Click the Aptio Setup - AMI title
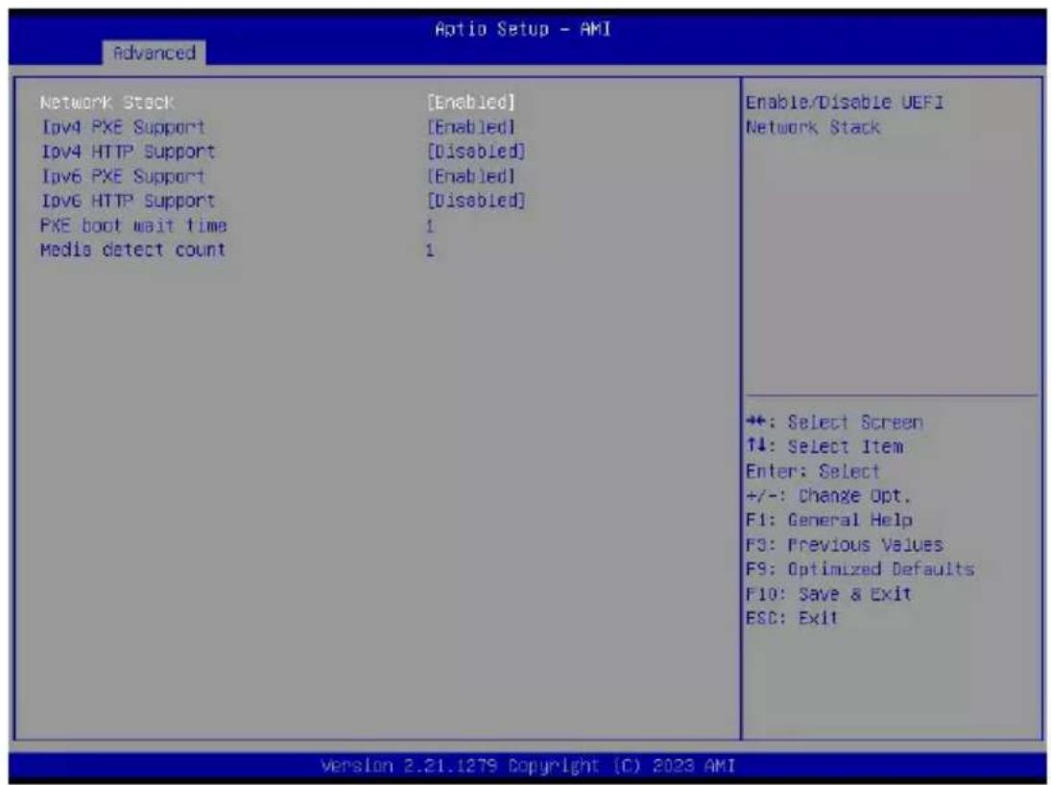 [523, 30]
